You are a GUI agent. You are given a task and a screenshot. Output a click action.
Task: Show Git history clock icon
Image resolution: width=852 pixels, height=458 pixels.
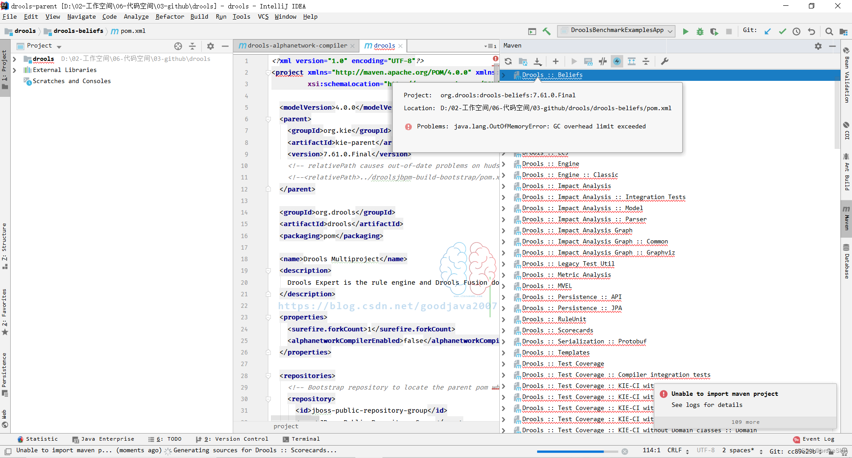tap(796, 31)
